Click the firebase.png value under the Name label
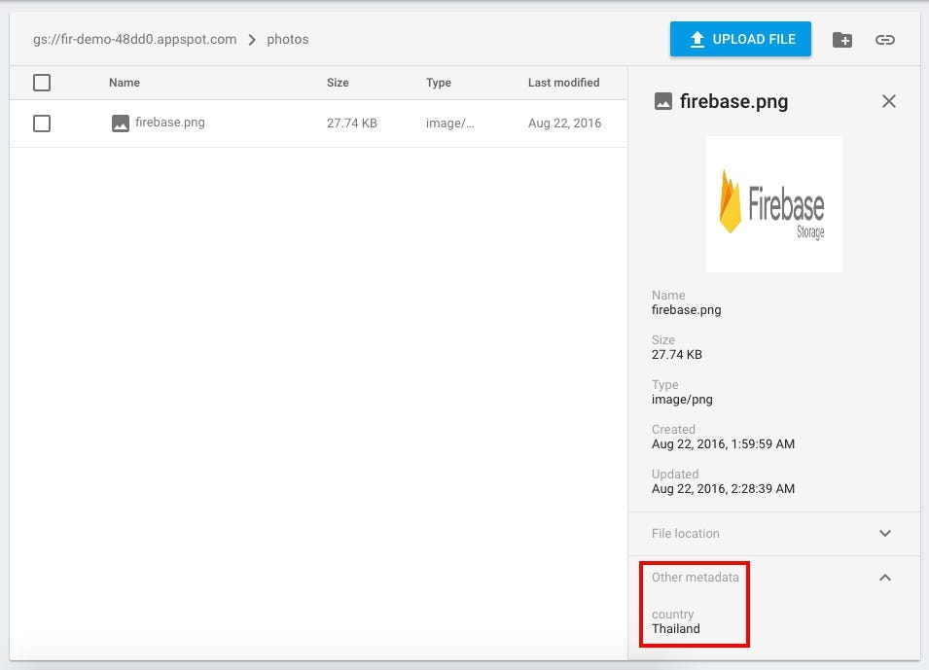The image size is (929, 670). [686, 310]
